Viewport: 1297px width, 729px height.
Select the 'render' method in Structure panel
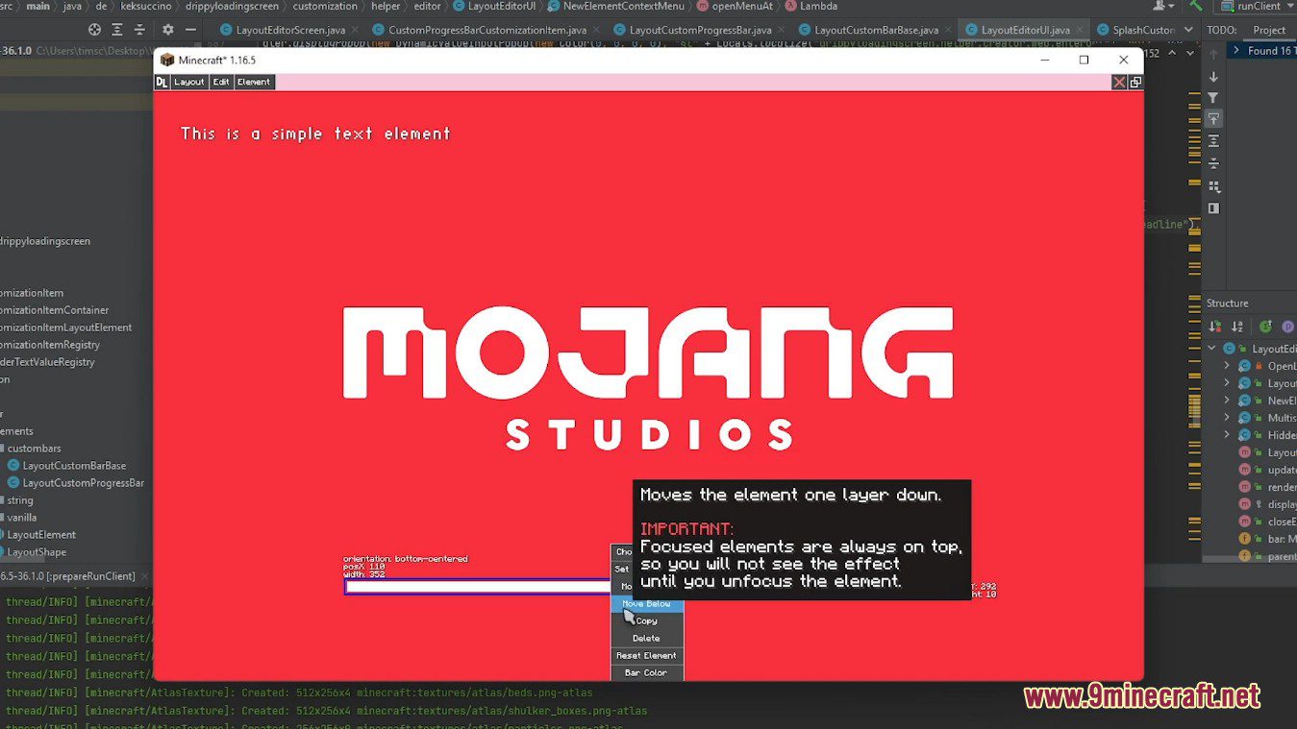point(1267,487)
